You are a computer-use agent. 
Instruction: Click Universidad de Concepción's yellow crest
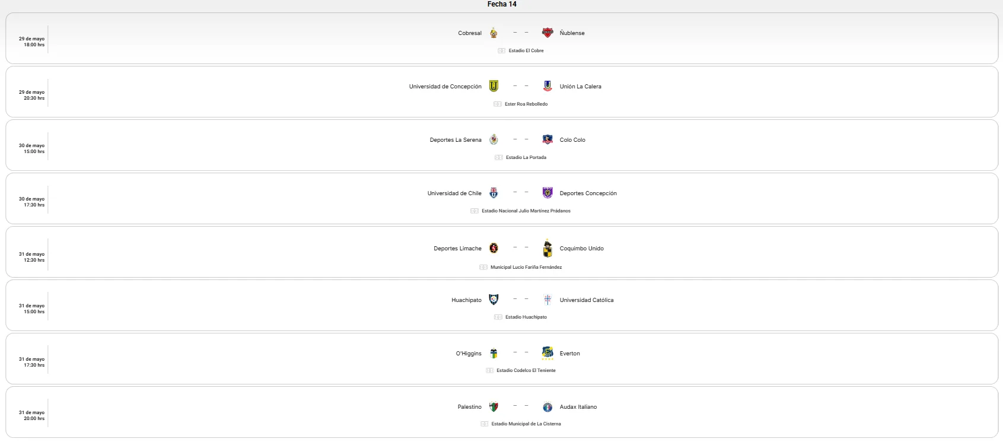(x=493, y=87)
